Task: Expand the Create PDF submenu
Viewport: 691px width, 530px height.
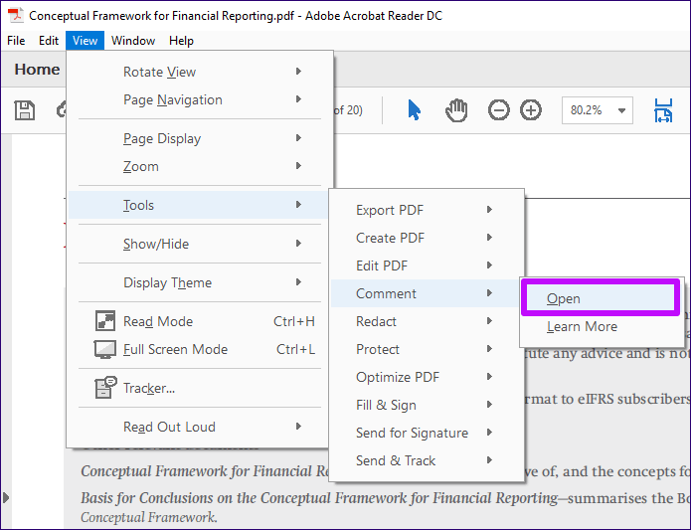Action: click(427, 238)
